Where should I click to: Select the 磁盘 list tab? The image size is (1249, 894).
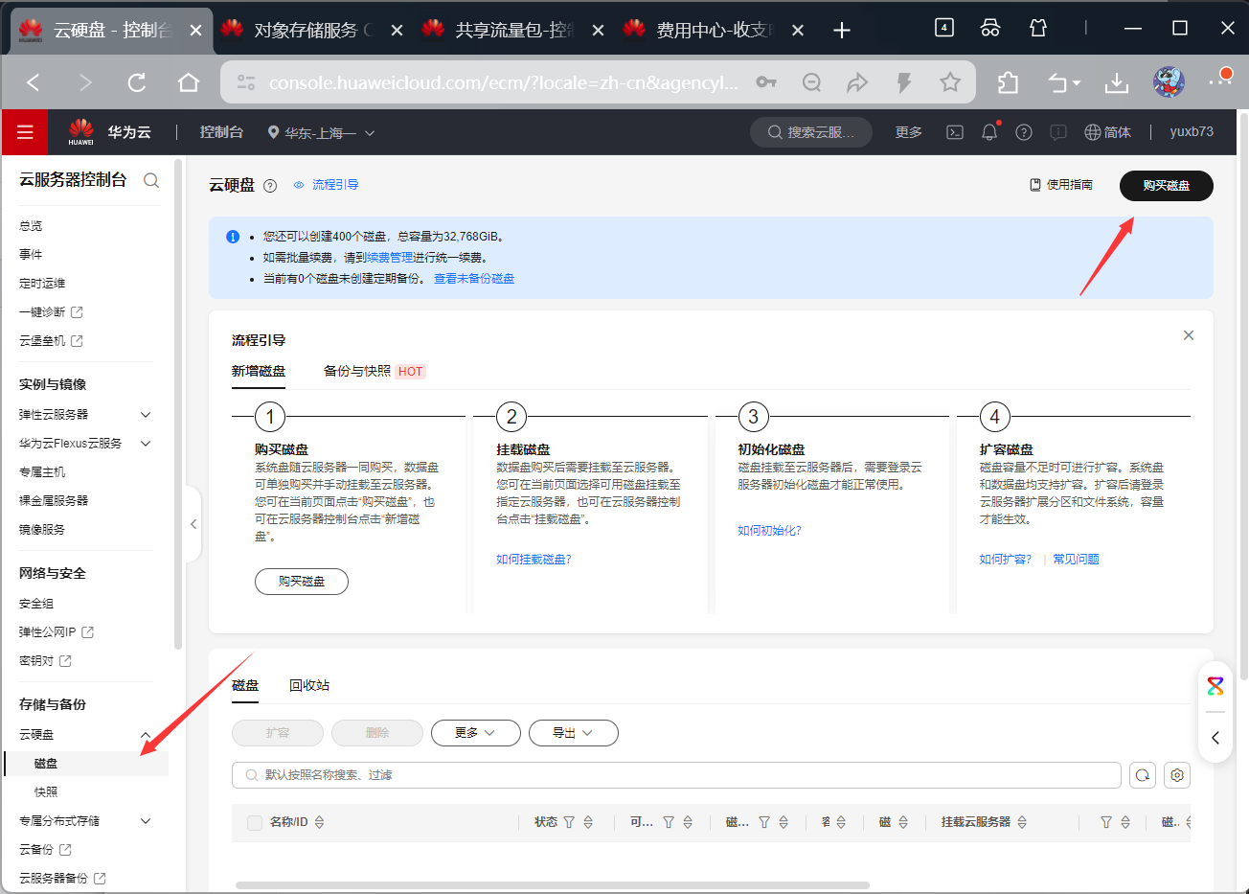pyautogui.click(x=245, y=685)
